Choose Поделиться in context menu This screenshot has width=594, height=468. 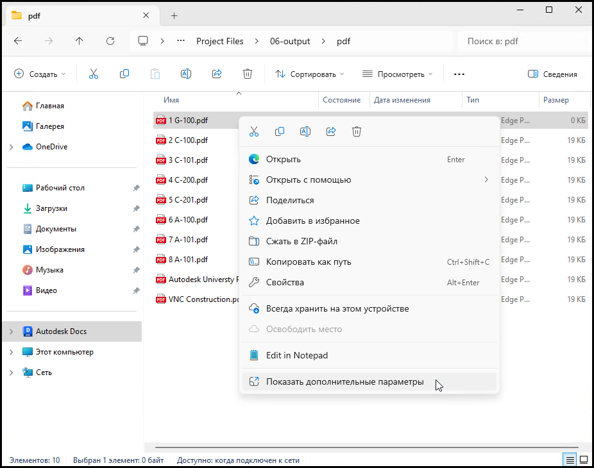point(369,200)
